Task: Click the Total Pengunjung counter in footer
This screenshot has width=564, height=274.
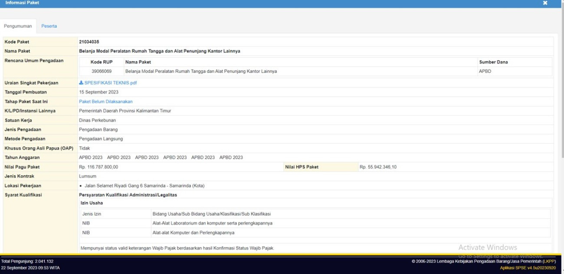Action: (x=27, y=261)
